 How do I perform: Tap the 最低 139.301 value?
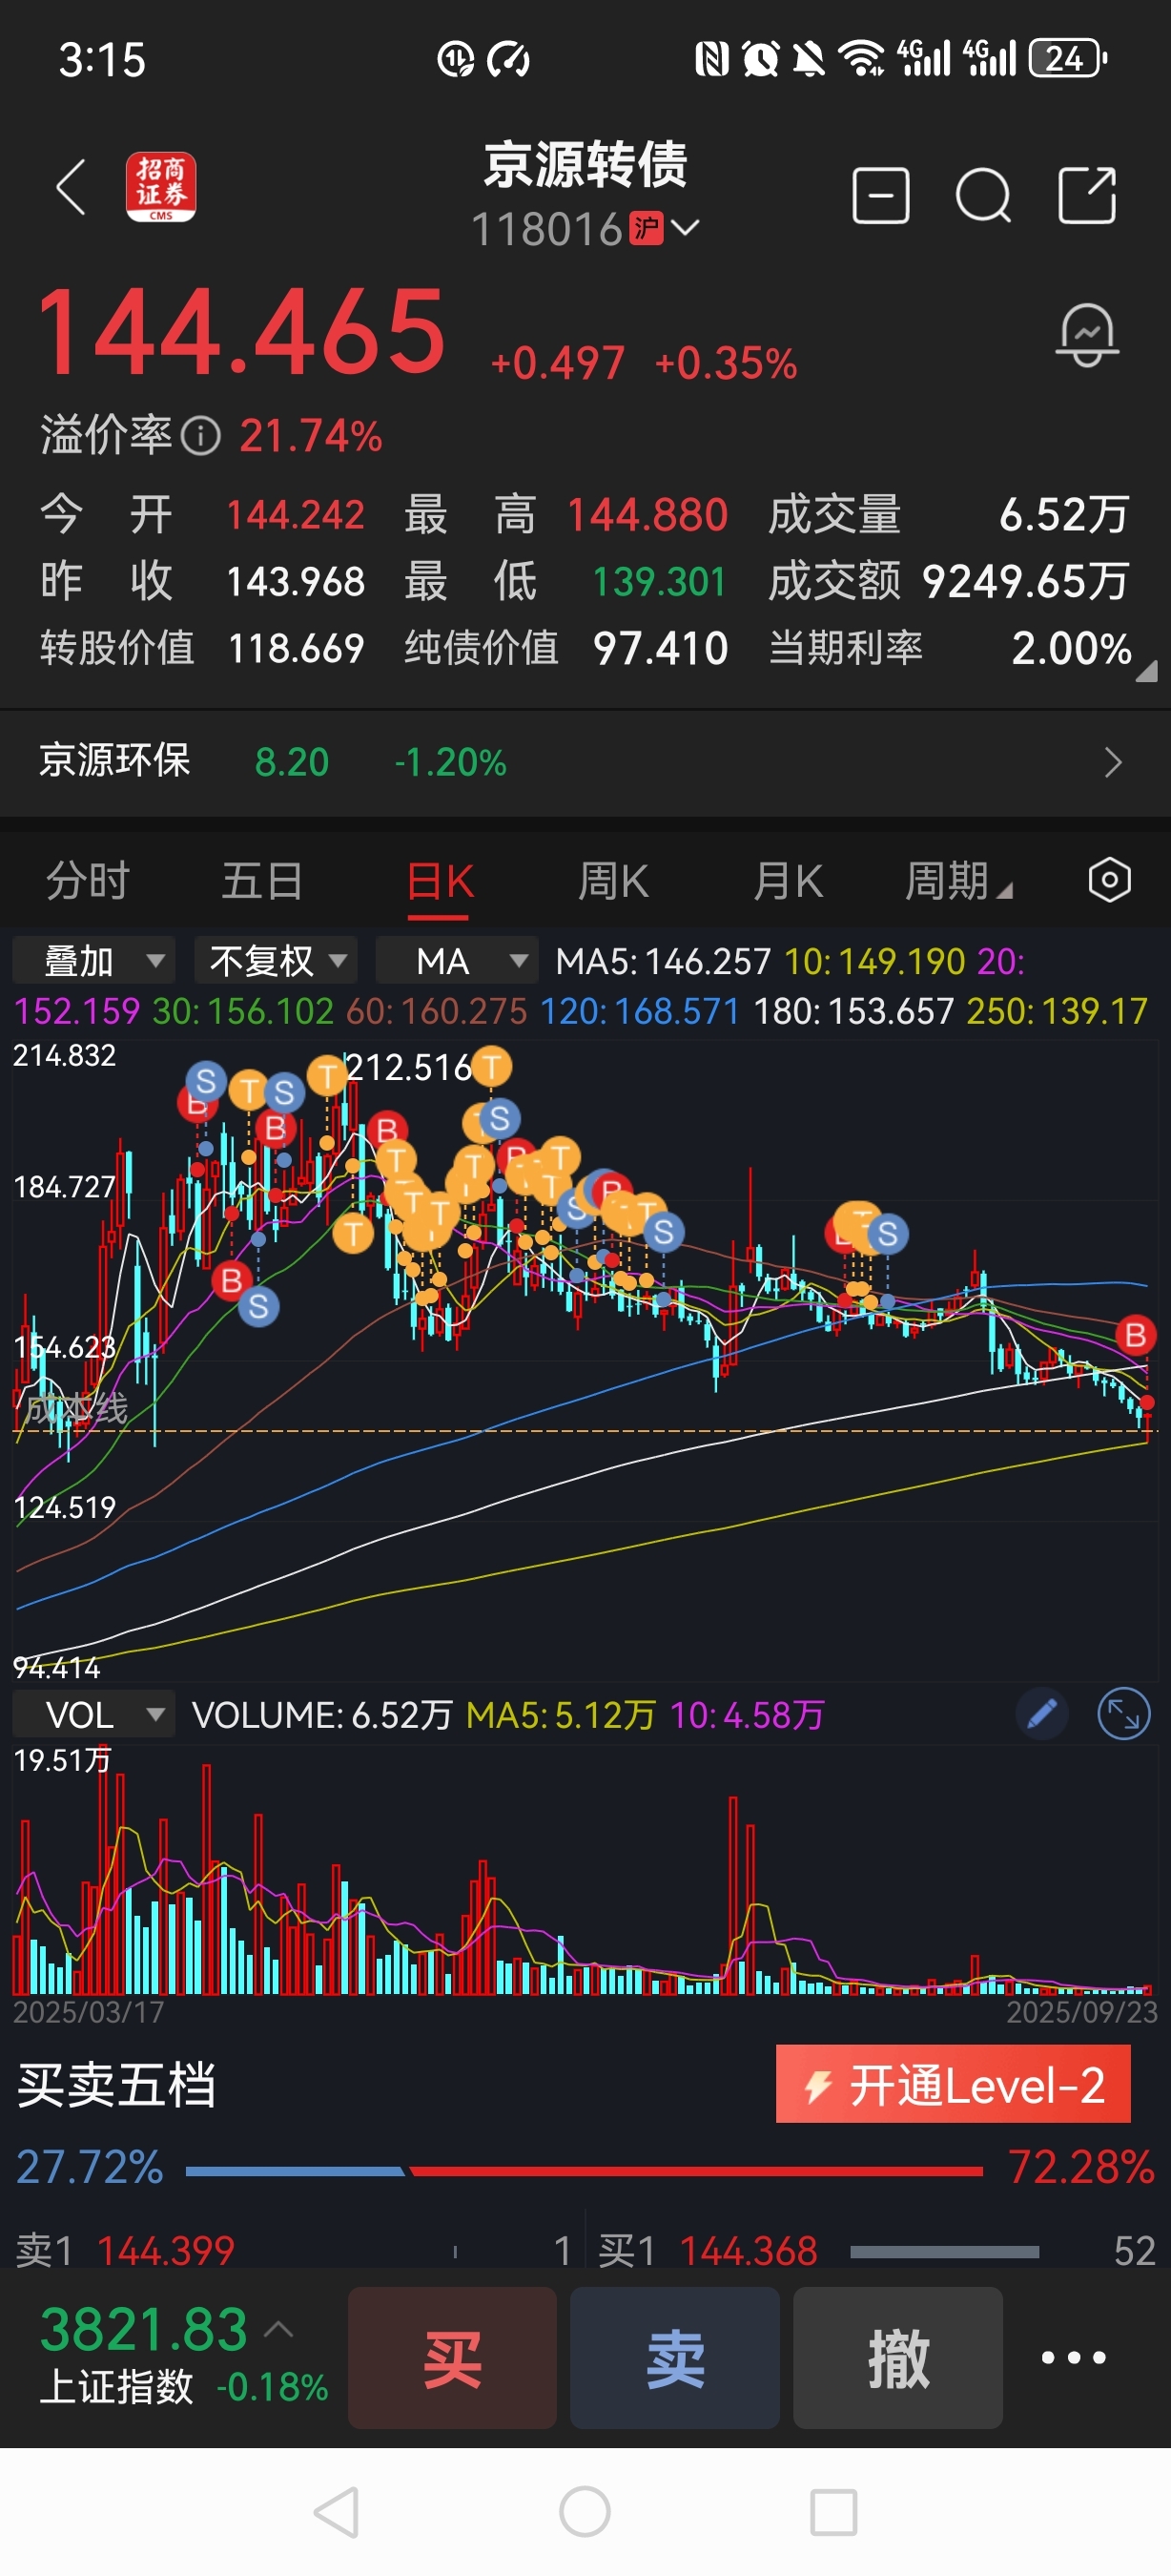(660, 581)
